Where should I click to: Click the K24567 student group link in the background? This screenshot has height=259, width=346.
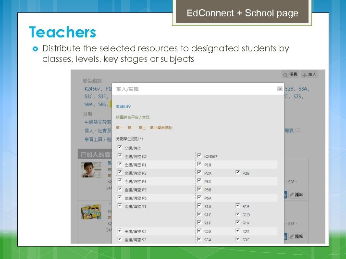[x=92, y=89]
